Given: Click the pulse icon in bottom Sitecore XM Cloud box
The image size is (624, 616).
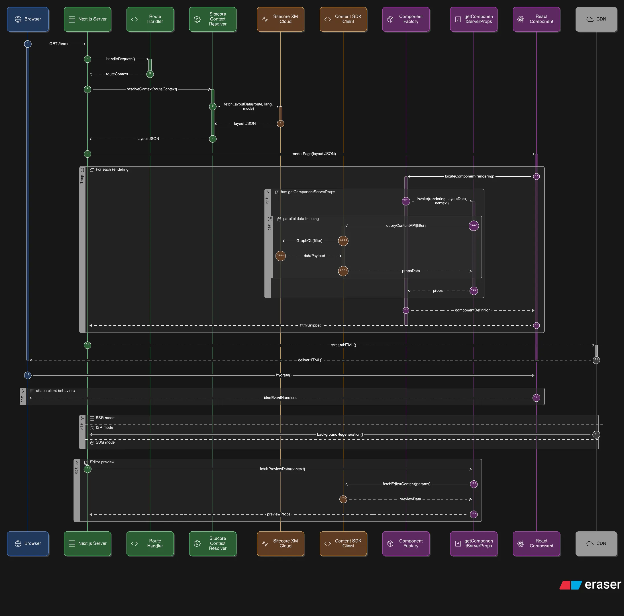Looking at the screenshot, I should (x=265, y=544).
